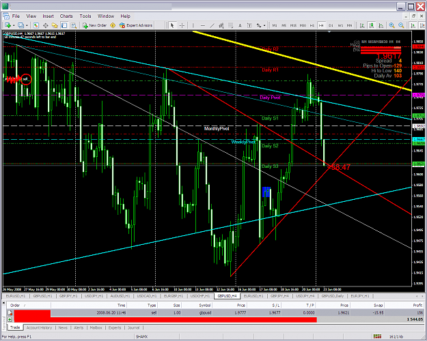This screenshot has width=427, height=341.
Task: Select the Text 'A' tool
Action: 240,25
